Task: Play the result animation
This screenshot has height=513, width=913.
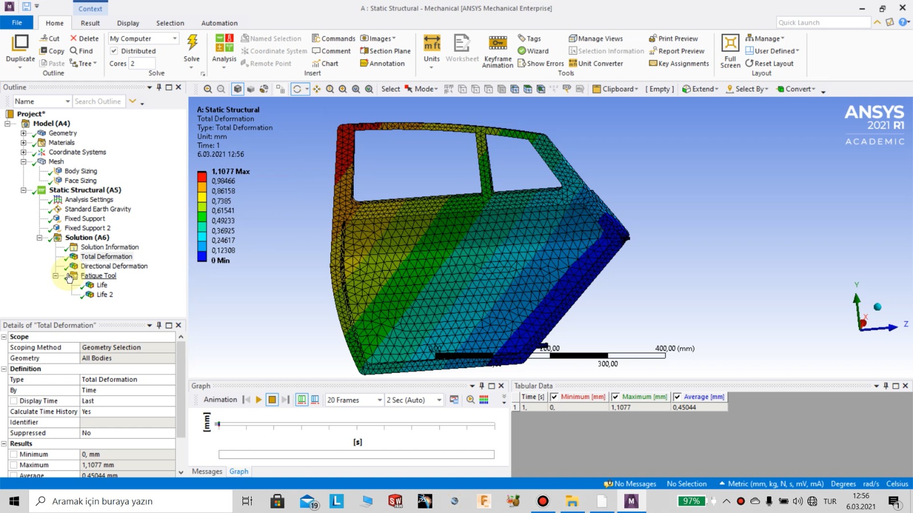Action: pos(258,400)
